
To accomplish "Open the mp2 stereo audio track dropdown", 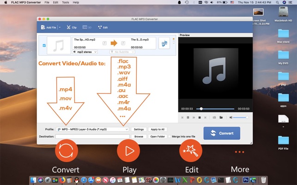I will 85,52.
